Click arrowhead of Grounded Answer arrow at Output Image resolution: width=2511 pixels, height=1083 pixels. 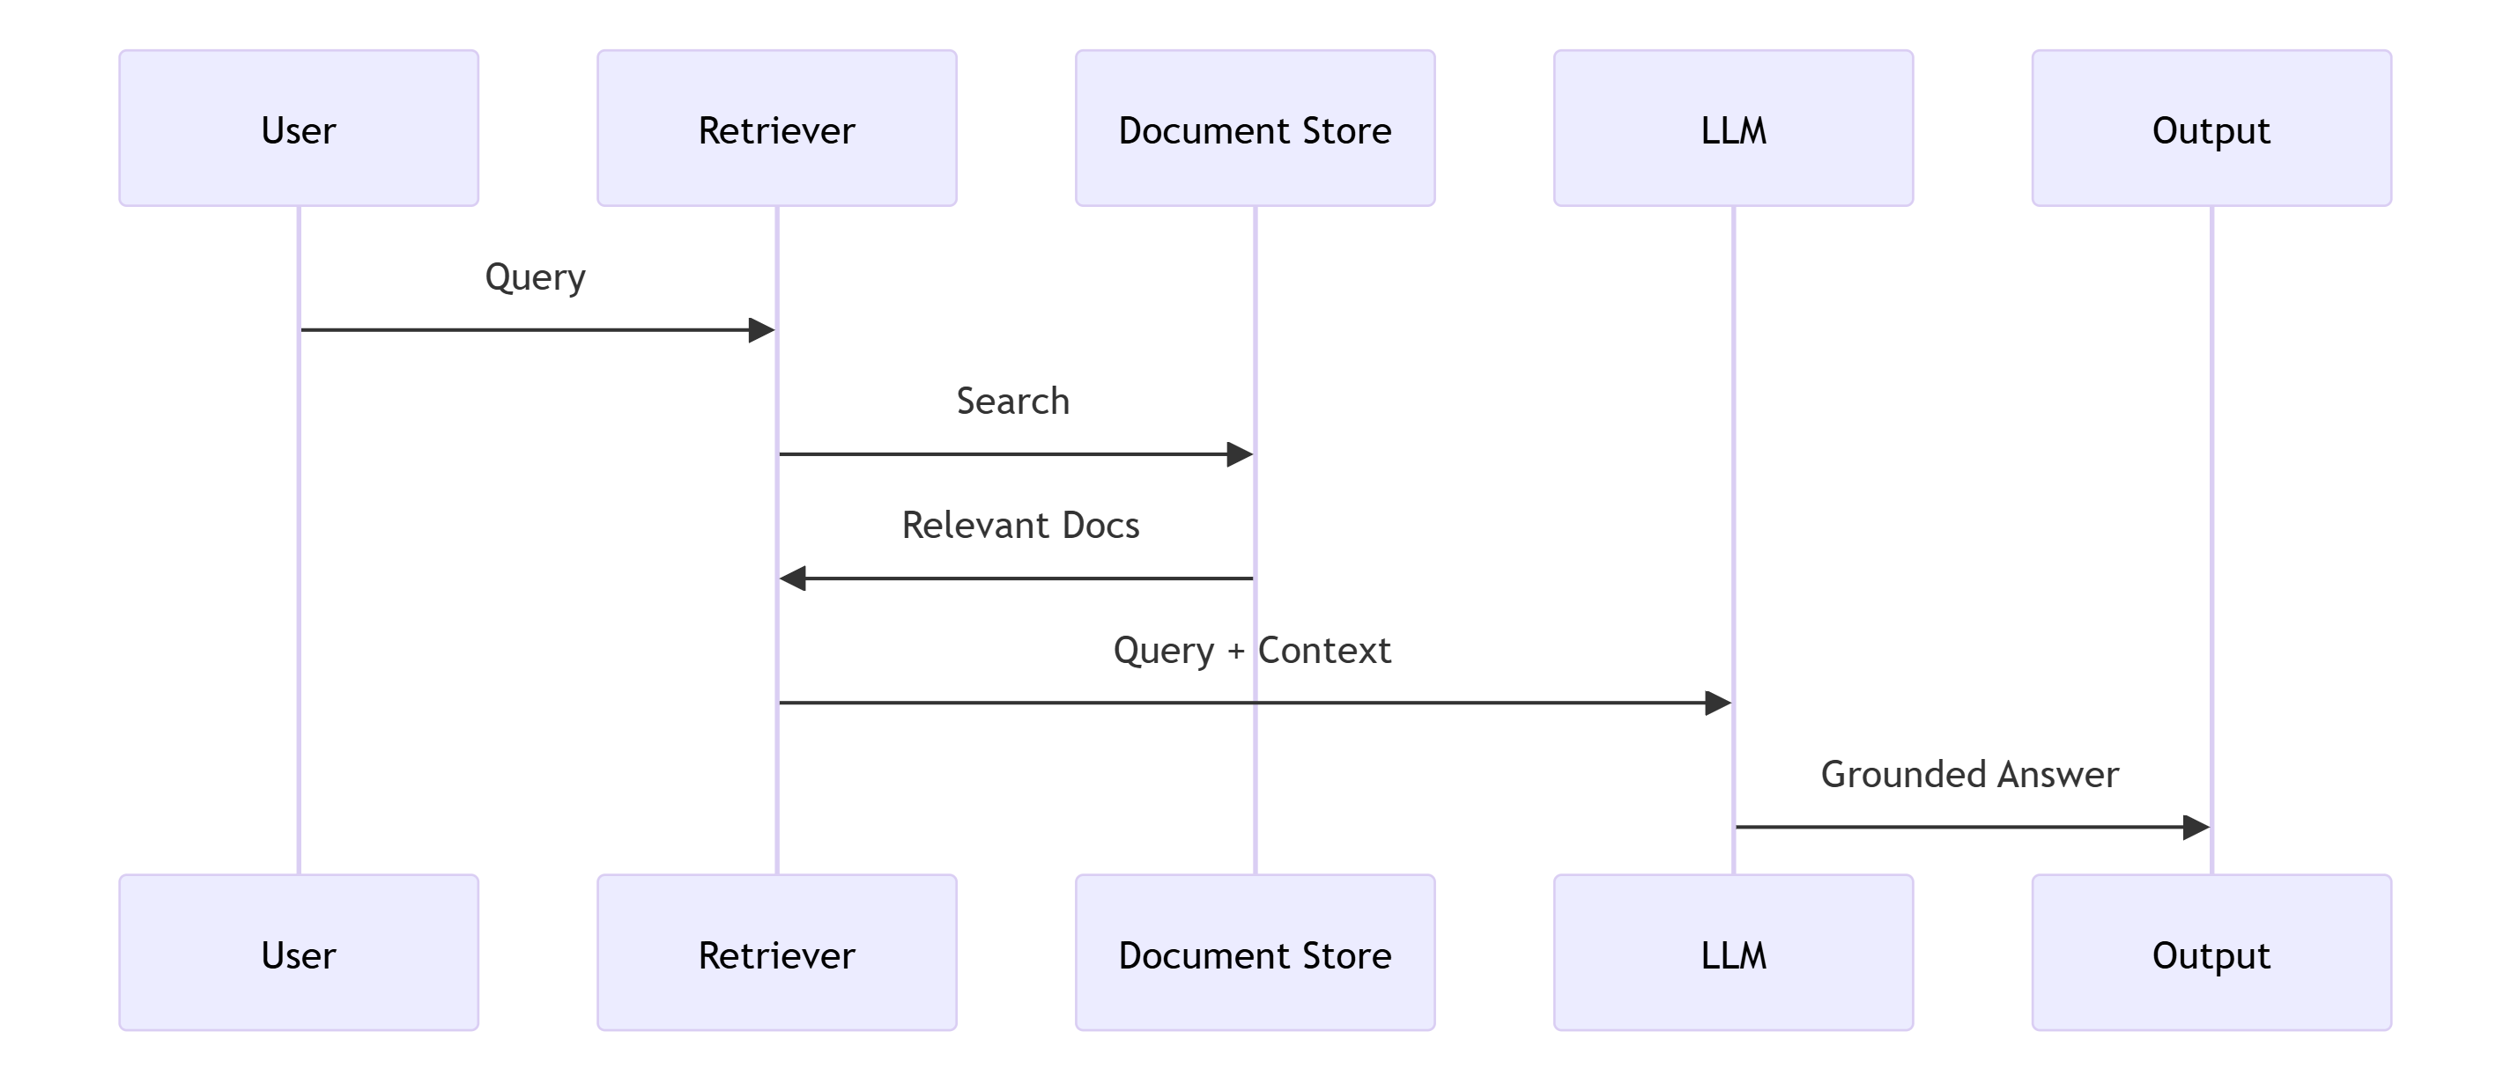click(x=2196, y=827)
